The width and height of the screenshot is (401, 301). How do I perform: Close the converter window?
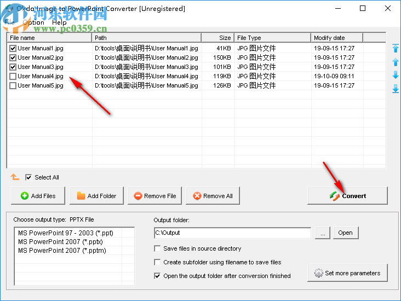tap(388, 8)
